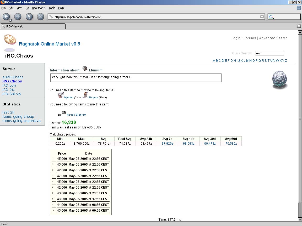This screenshot has width=302, height=226.
Task: Open the Advanced Search link
Action: tap(273, 38)
